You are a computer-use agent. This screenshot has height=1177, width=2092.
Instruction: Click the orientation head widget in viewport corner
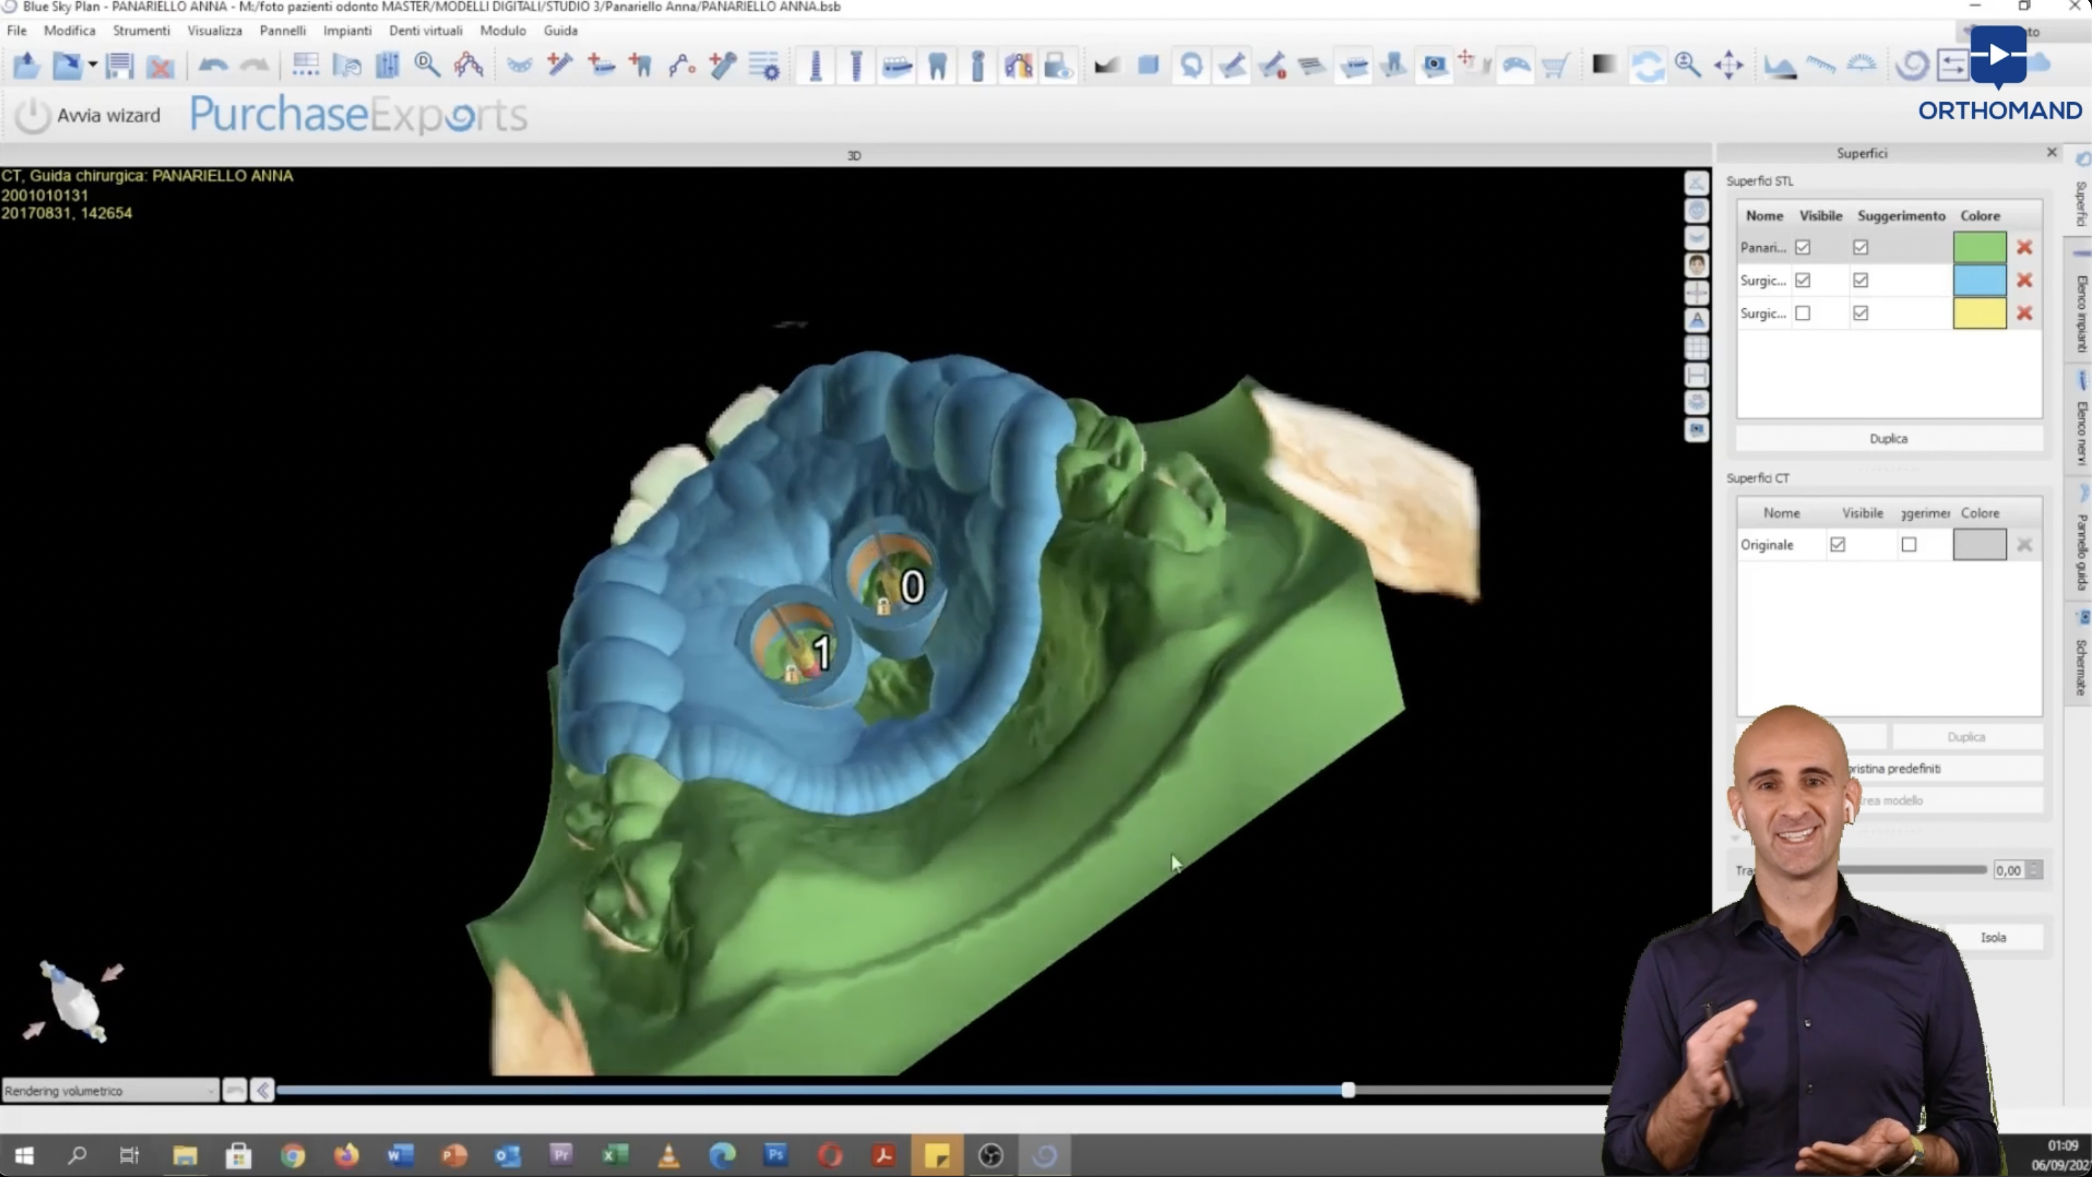(75, 1002)
